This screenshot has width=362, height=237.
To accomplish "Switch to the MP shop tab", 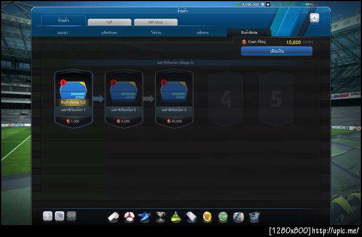I will pyautogui.click(x=156, y=22).
